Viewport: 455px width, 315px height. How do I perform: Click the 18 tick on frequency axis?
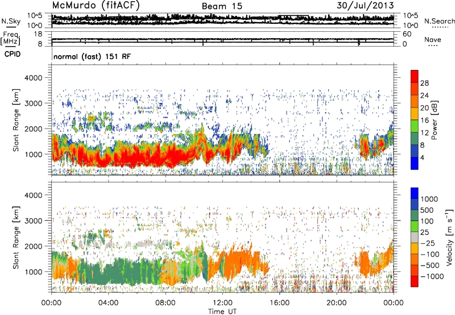pos(38,34)
